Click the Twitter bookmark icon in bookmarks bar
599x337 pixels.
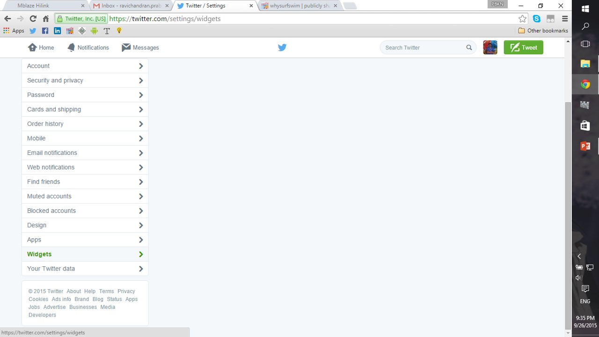tap(33, 31)
